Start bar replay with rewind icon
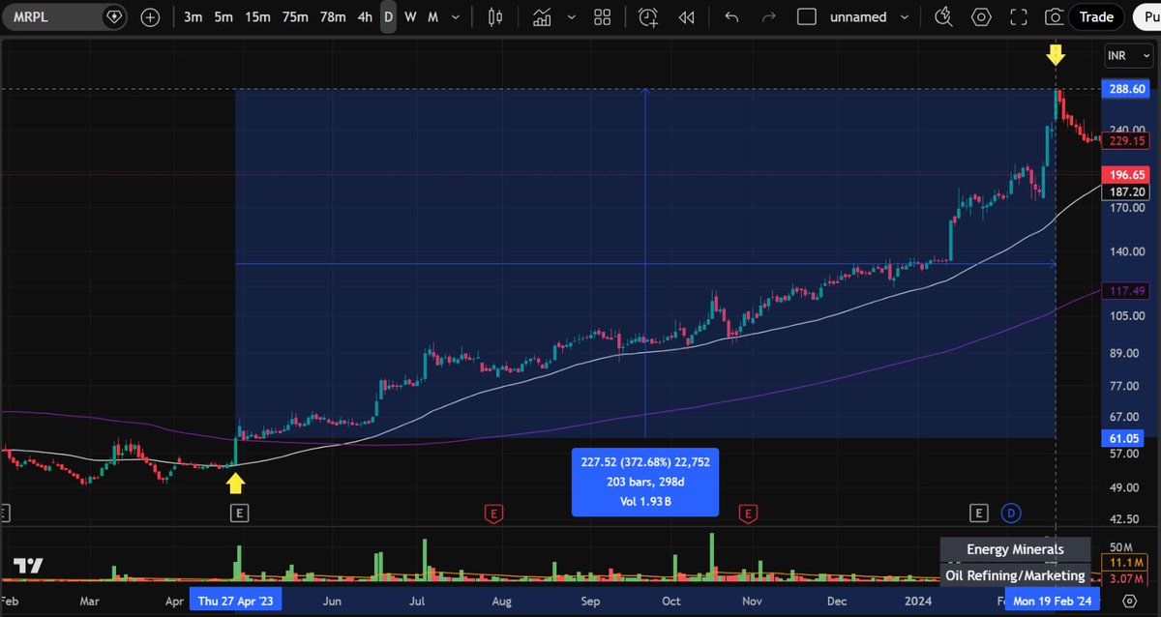This screenshot has height=617, width=1161. [687, 17]
